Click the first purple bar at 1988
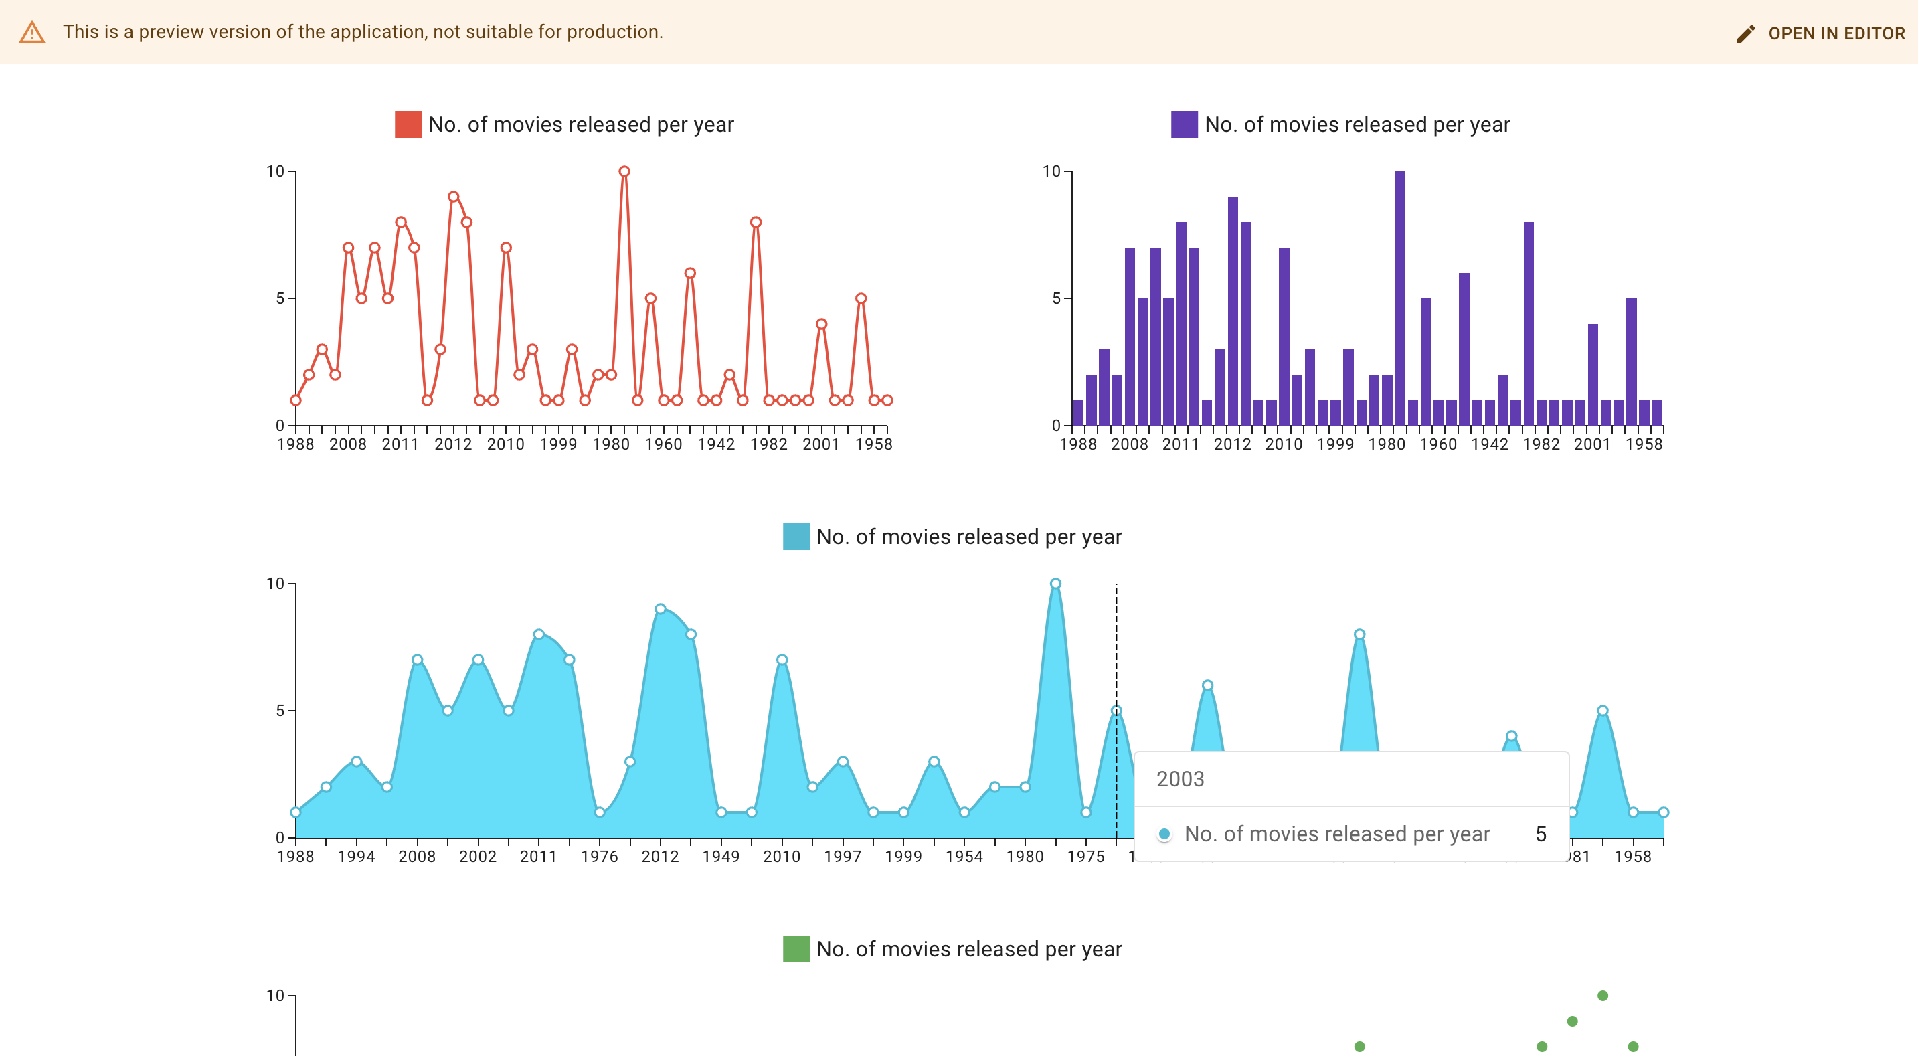This screenshot has width=1918, height=1056. [x=1078, y=413]
